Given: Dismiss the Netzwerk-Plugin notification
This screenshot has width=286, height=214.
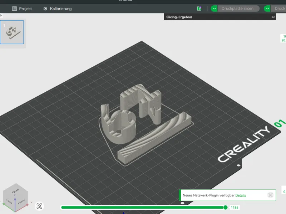Looking at the screenshot, I should 270,195.
